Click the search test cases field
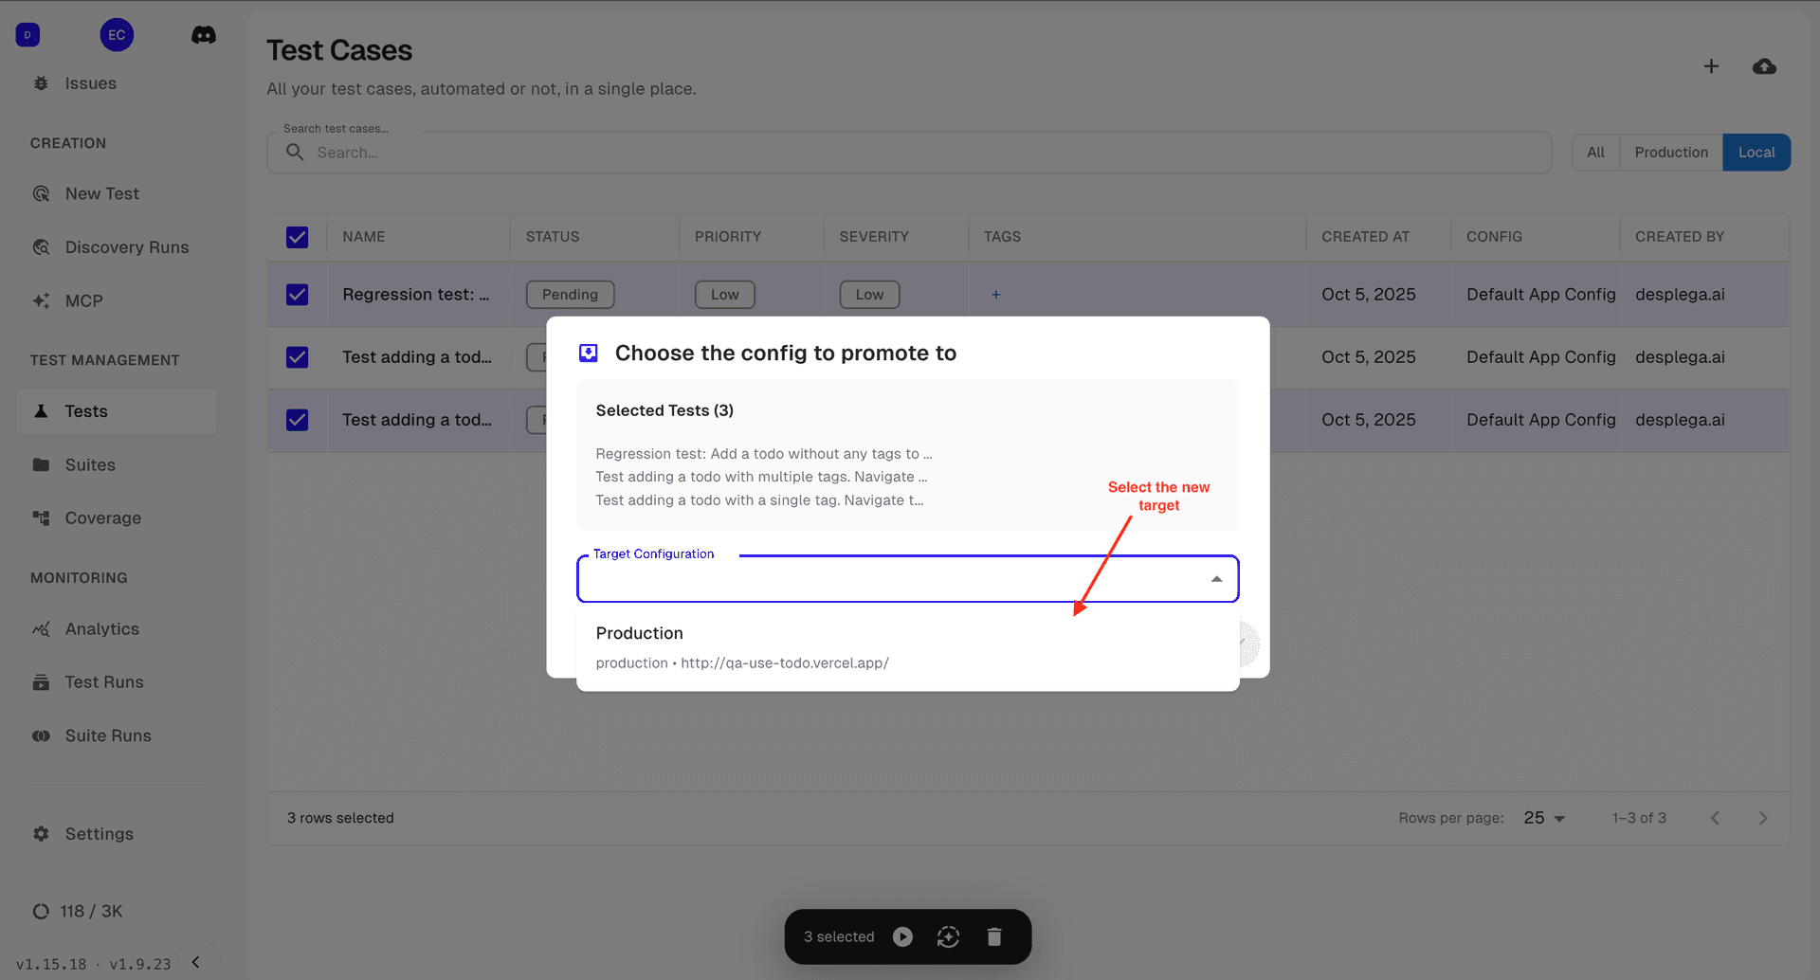 [908, 153]
